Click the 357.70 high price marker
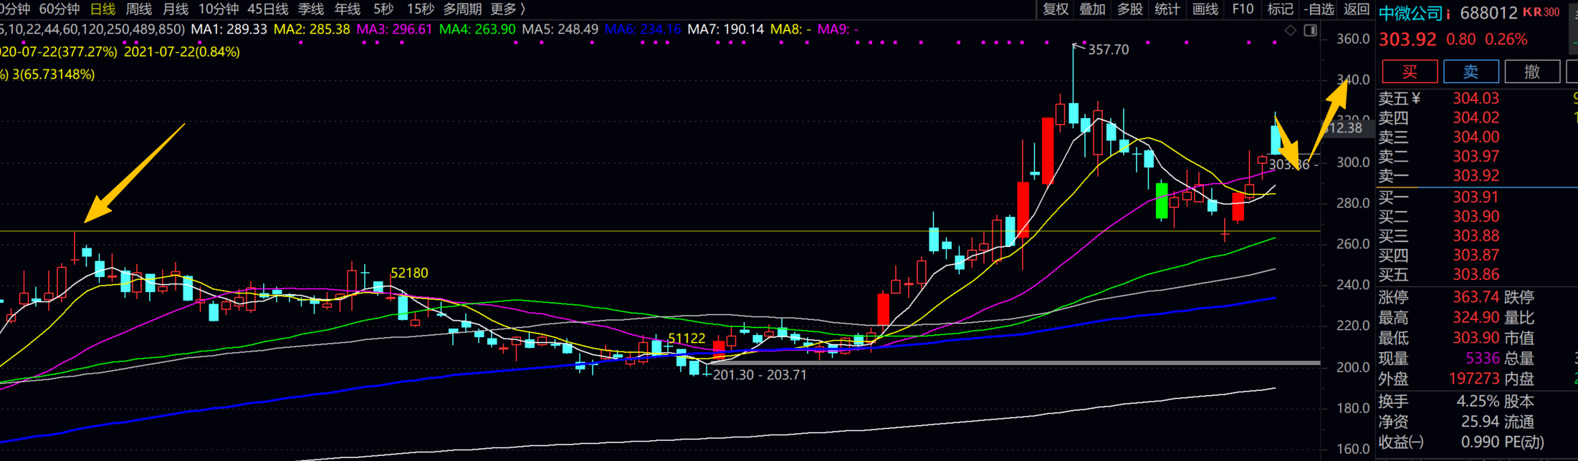Viewport: 1578px width, 461px height. (x=1108, y=49)
